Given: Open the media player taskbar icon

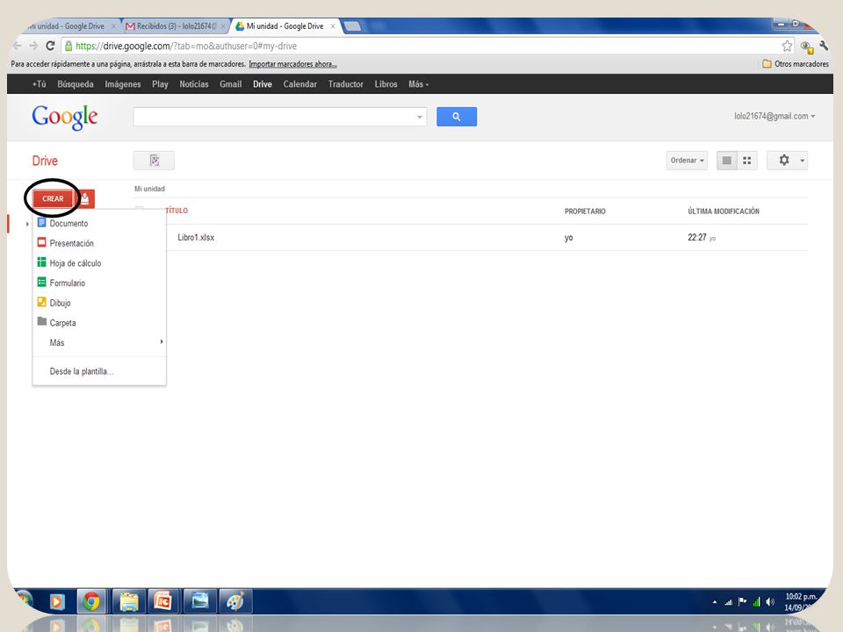Looking at the screenshot, I should coord(57,601).
